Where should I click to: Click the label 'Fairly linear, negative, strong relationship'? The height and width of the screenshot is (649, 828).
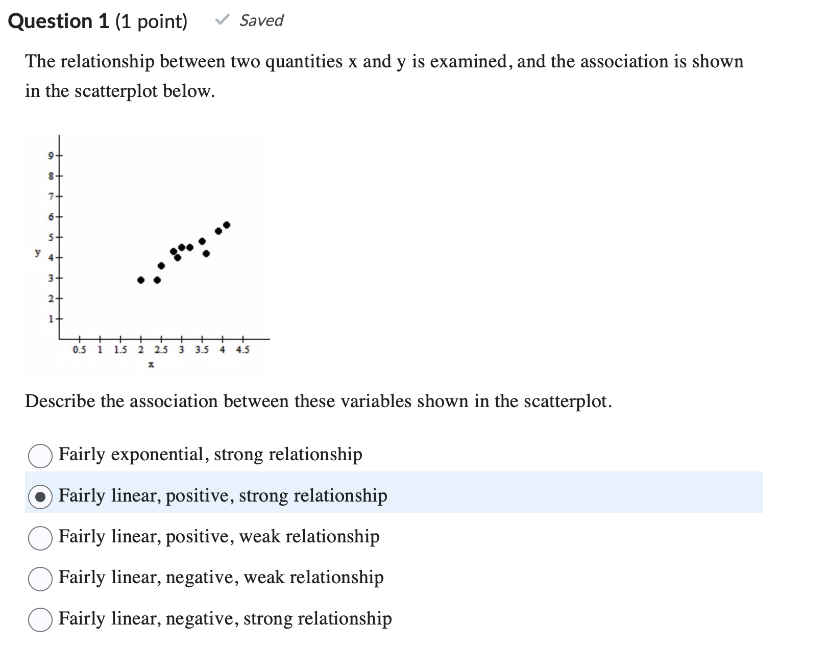[225, 619]
